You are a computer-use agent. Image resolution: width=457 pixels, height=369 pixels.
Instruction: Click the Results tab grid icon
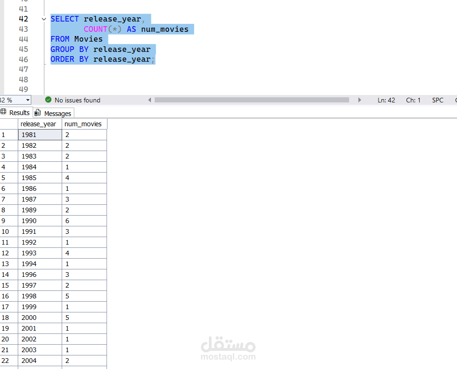(3, 112)
